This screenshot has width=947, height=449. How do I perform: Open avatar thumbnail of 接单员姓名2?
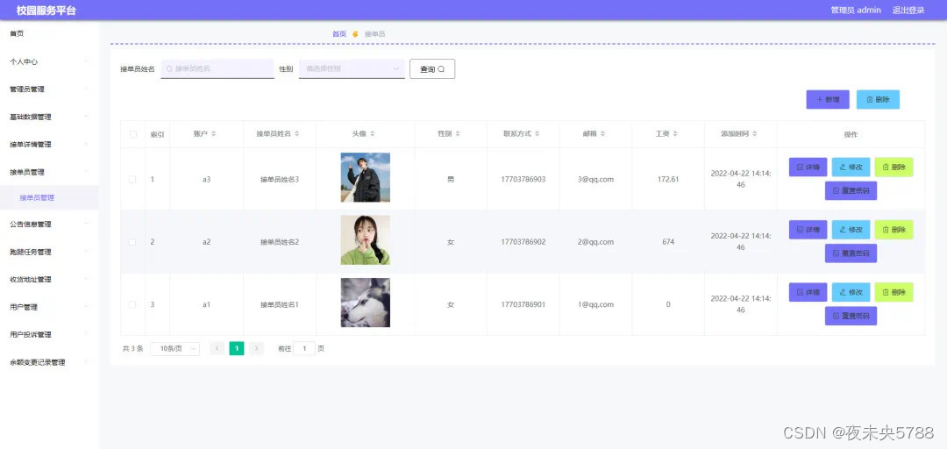click(x=366, y=240)
